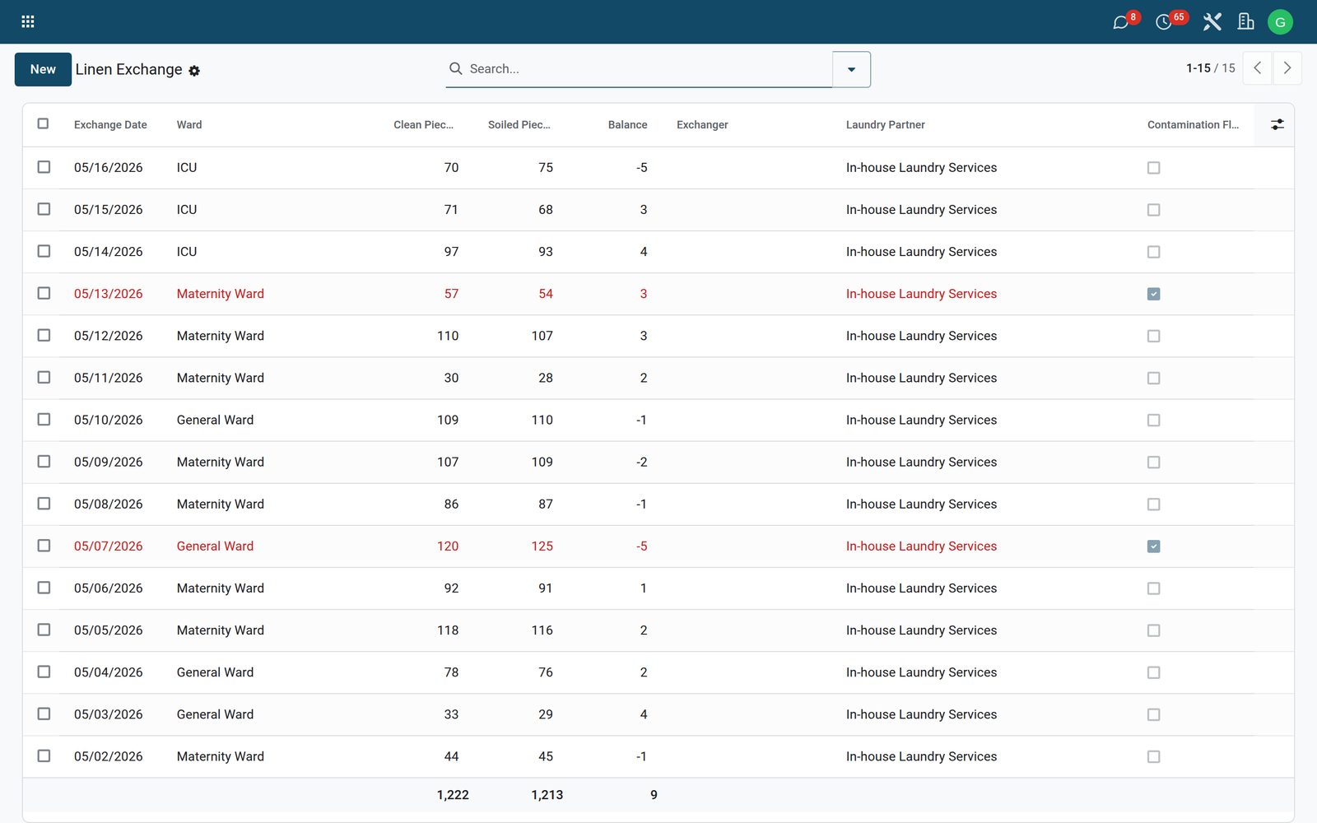Create a record with New button
The image size is (1317, 823).
(x=43, y=69)
